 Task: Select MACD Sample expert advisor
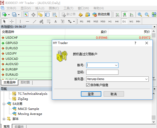click(x=28, y=109)
